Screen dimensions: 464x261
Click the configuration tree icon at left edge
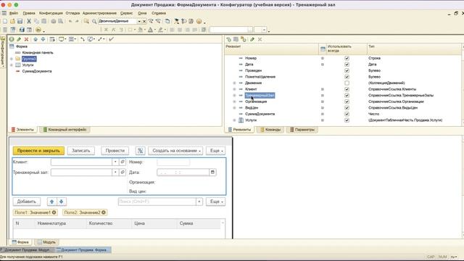(x=3, y=39)
